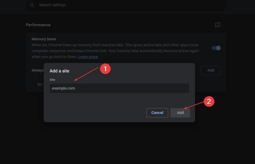Viewport: 255px width, 164px height.
Task: Open the Learn more link
Action: [88, 57]
